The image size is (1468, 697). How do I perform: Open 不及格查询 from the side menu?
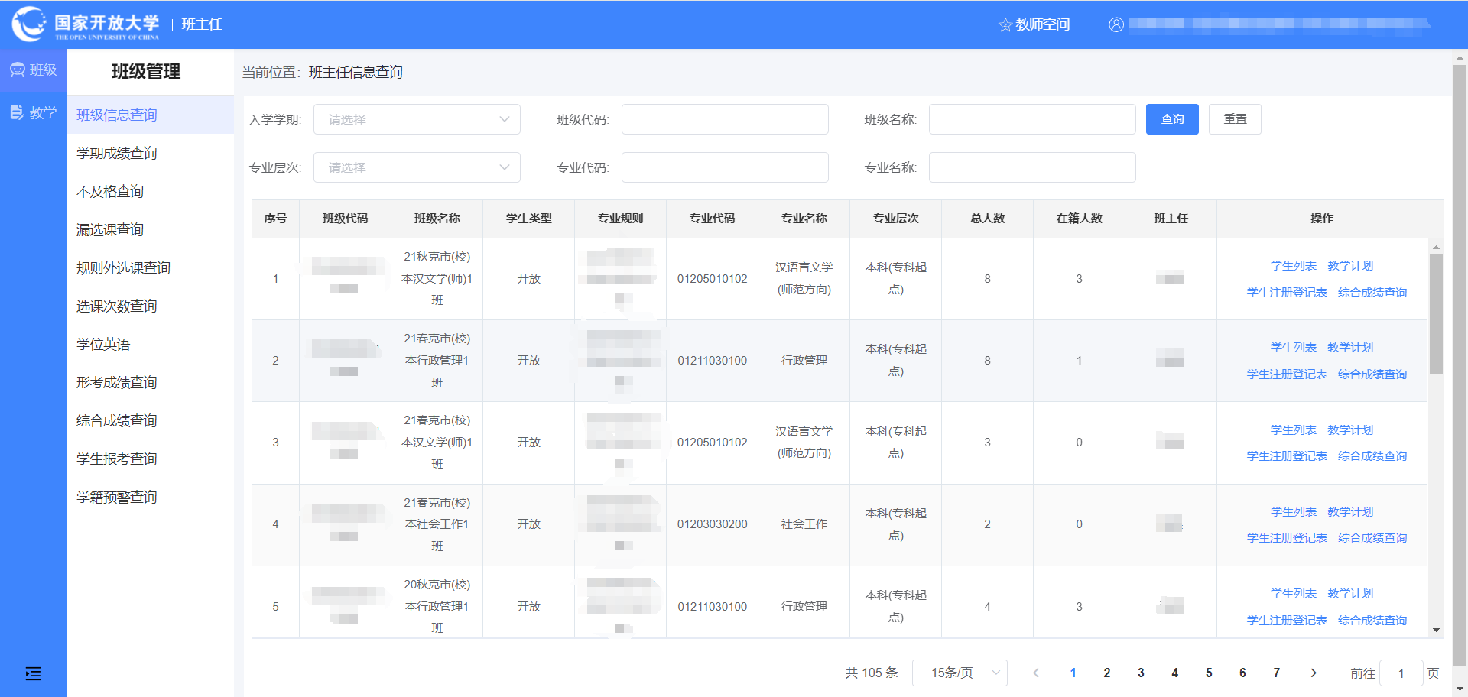(110, 192)
